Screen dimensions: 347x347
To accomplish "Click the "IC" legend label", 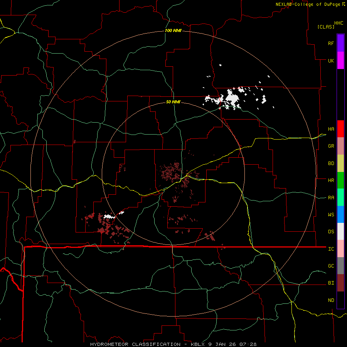I will tap(331, 249).
